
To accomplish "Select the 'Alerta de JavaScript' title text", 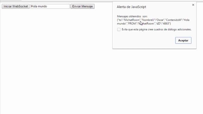I will click(131, 7).
